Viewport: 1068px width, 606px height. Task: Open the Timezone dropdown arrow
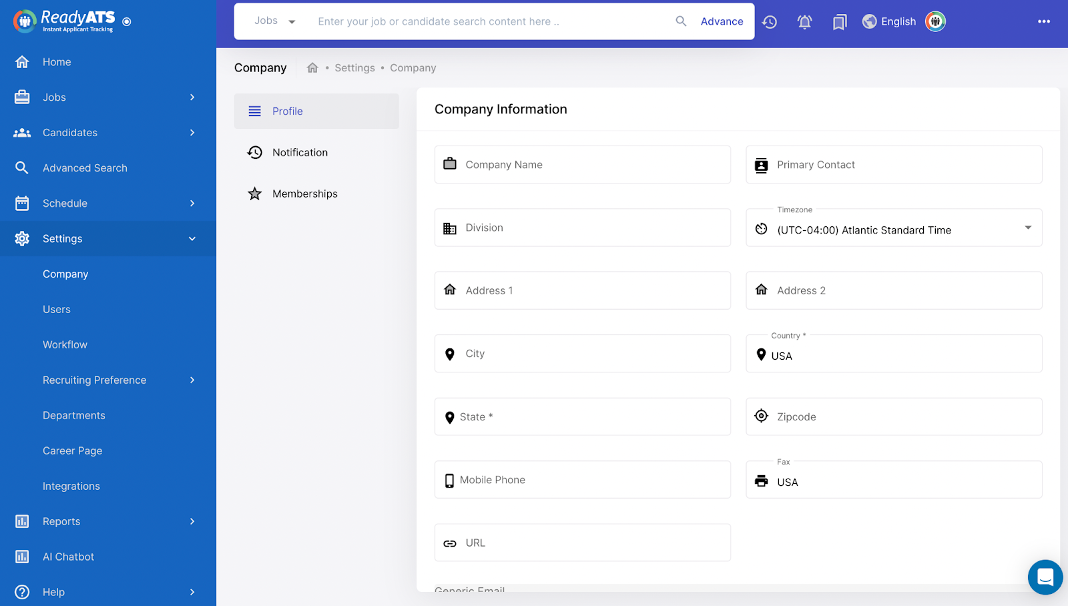[1028, 228]
